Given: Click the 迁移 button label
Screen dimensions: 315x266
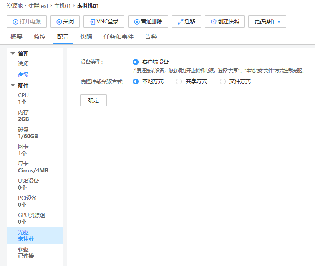Looking at the screenshot, I should pos(190,21).
